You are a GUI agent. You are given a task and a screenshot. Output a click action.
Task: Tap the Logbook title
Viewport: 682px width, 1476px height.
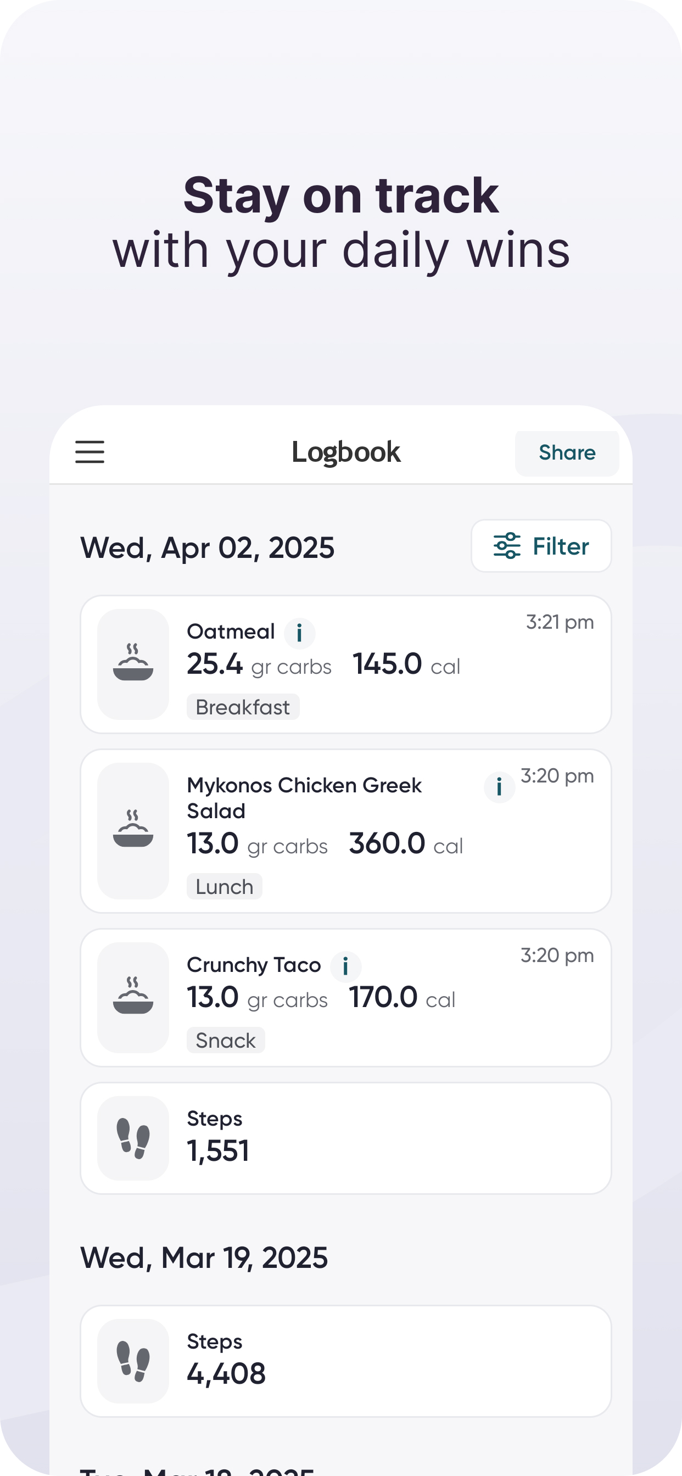tap(345, 452)
